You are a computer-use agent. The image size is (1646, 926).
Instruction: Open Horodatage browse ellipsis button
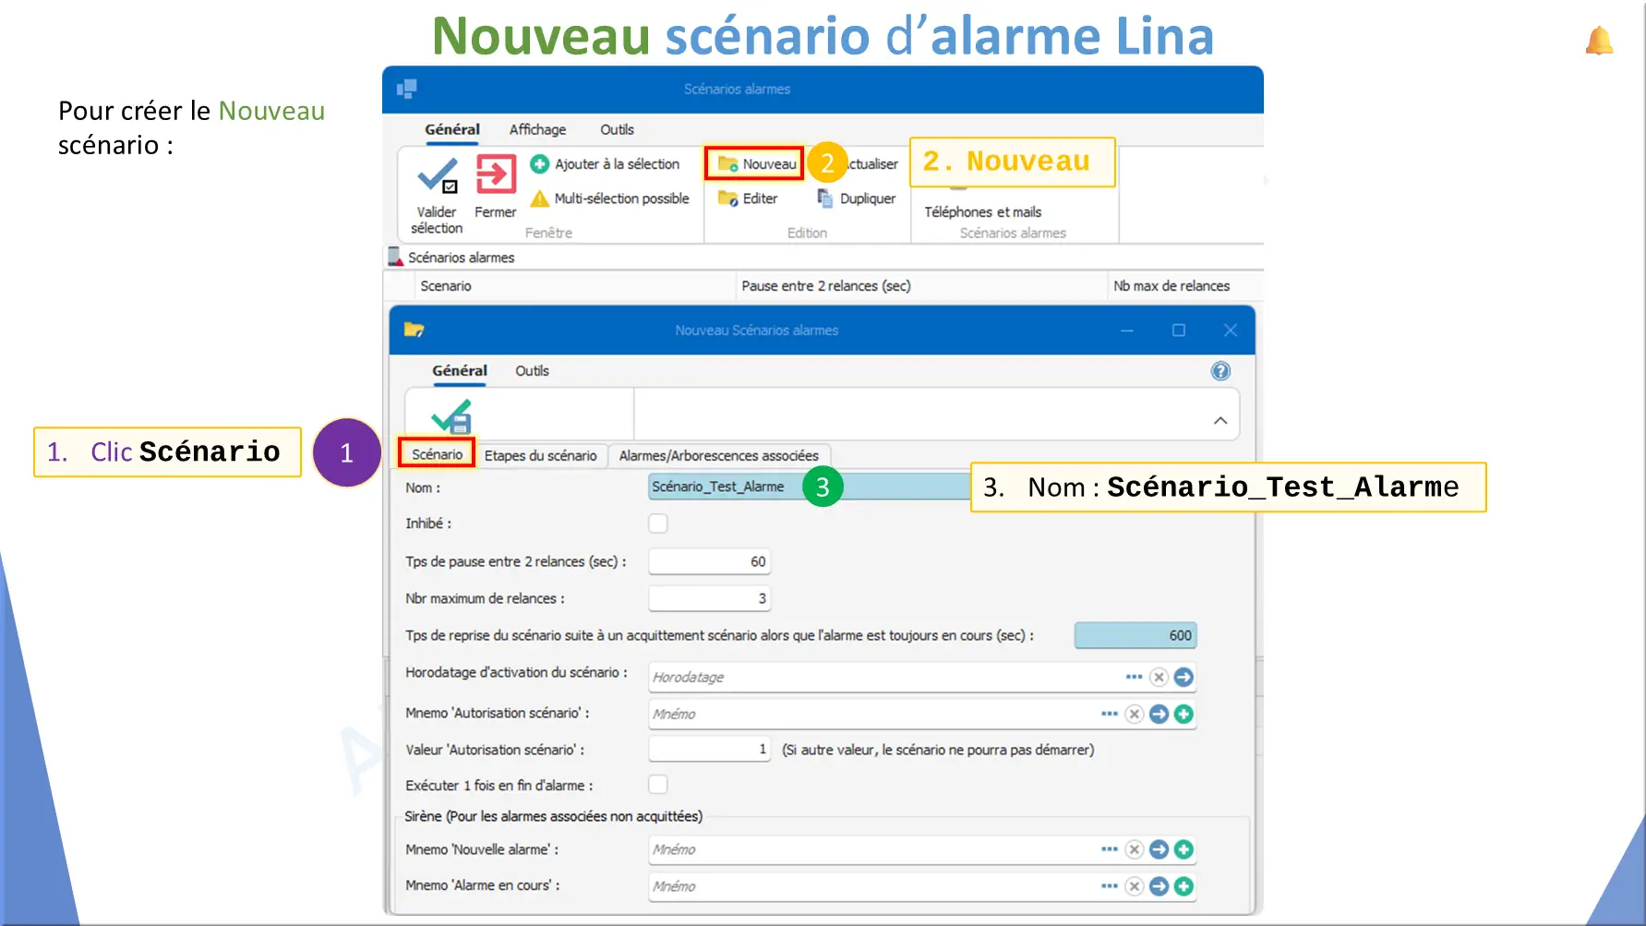tap(1134, 677)
